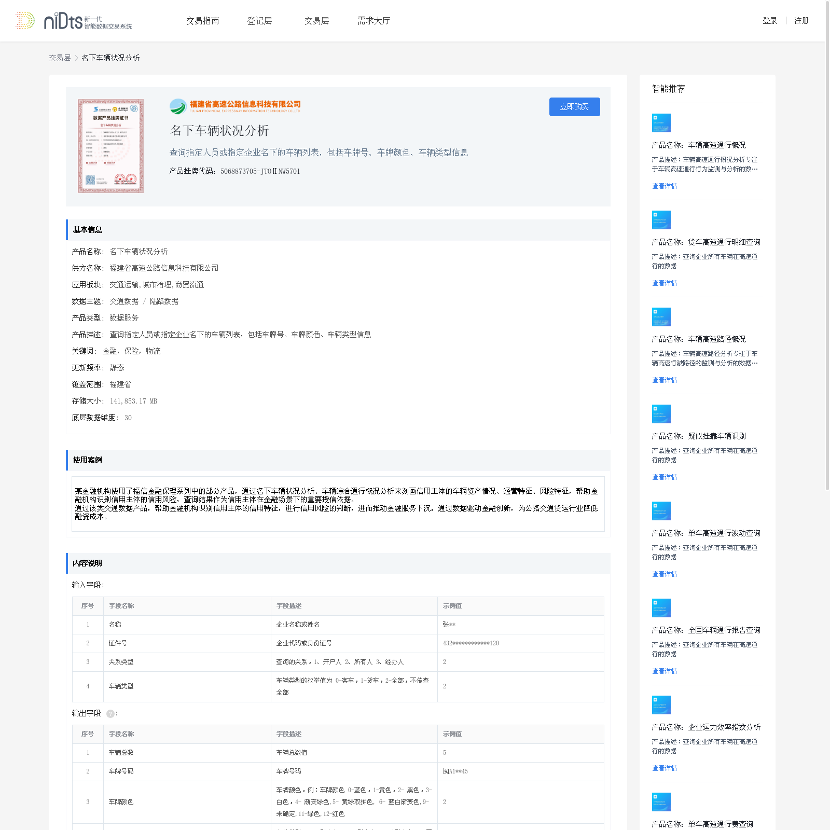Open the 企业运力效率指数分析 product icon
Viewport: 830px width, 830px height.
point(661,705)
